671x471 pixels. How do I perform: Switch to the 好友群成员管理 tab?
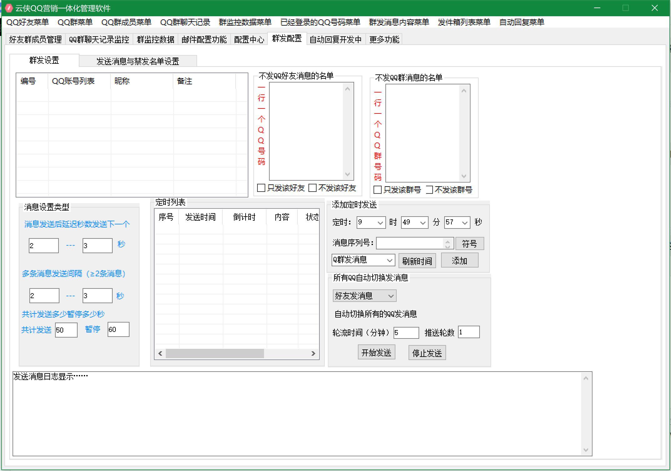pyautogui.click(x=35, y=39)
